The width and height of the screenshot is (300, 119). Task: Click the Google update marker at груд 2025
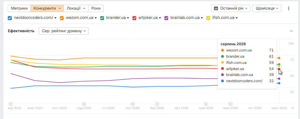pyautogui.click(x=84, y=104)
